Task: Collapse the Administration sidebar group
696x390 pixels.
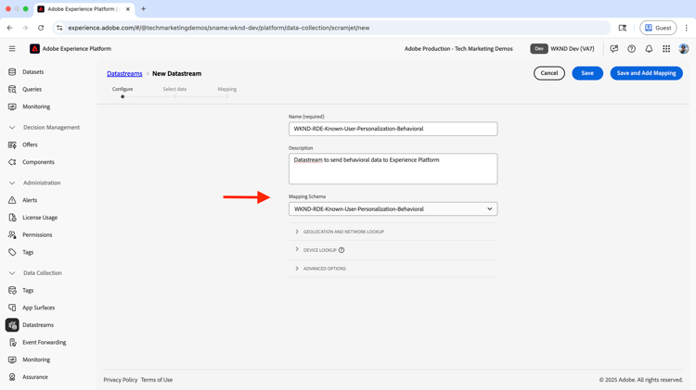Action: tap(12, 183)
